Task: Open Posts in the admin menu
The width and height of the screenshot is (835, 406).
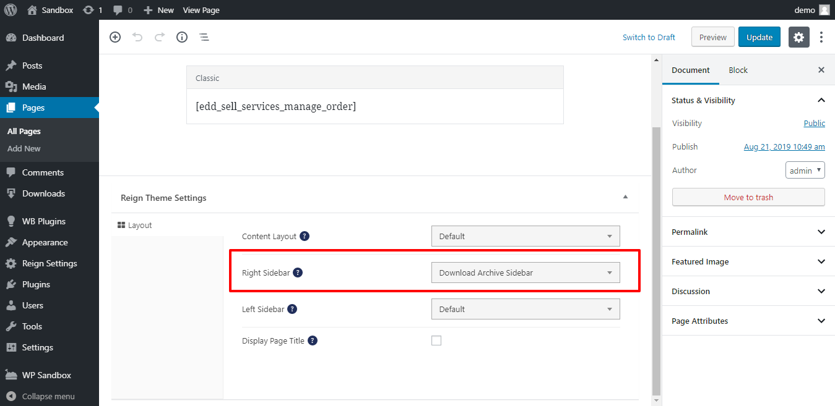Action: (50, 66)
